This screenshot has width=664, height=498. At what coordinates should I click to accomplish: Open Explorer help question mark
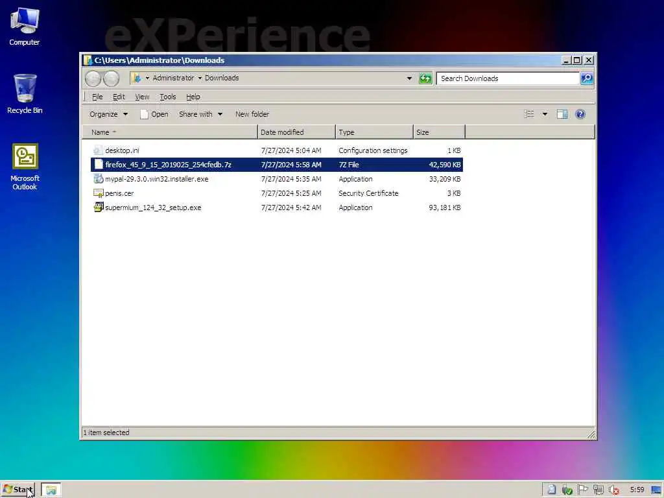click(580, 114)
